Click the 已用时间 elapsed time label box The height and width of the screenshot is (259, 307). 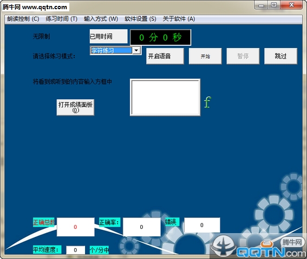tap(108, 36)
